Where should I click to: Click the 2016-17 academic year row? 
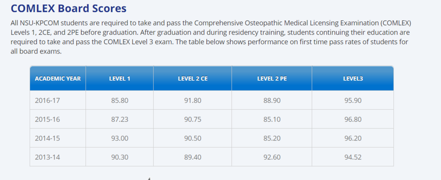tap(47, 101)
